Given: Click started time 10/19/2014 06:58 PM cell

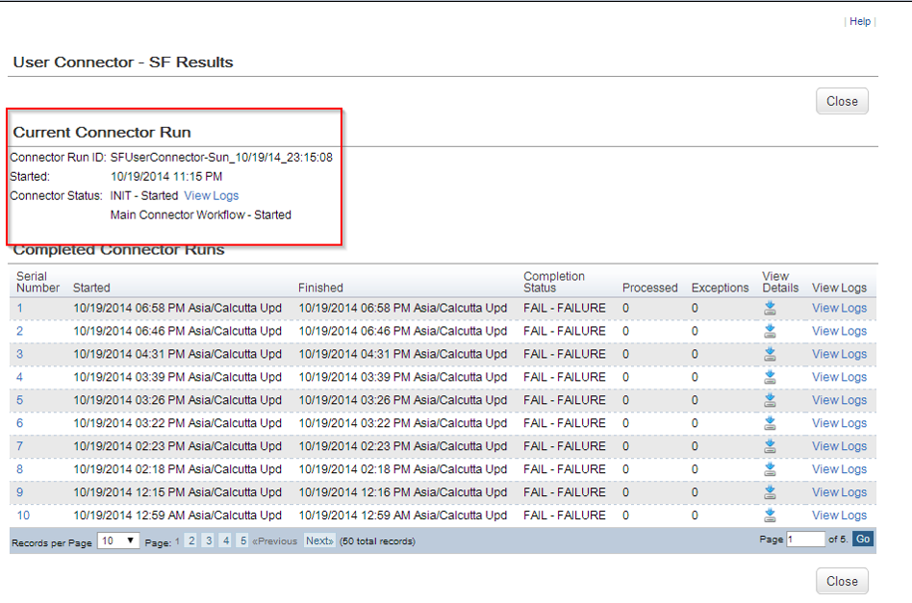Looking at the screenshot, I should pos(177,308).
